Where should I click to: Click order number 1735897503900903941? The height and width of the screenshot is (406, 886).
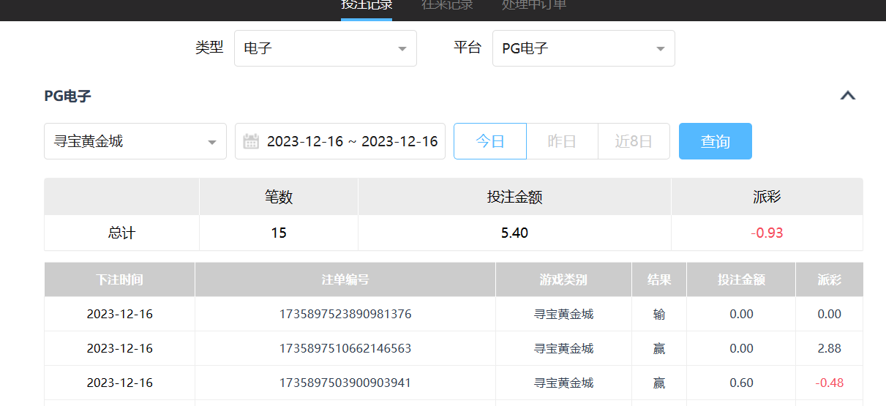point(345,383)
